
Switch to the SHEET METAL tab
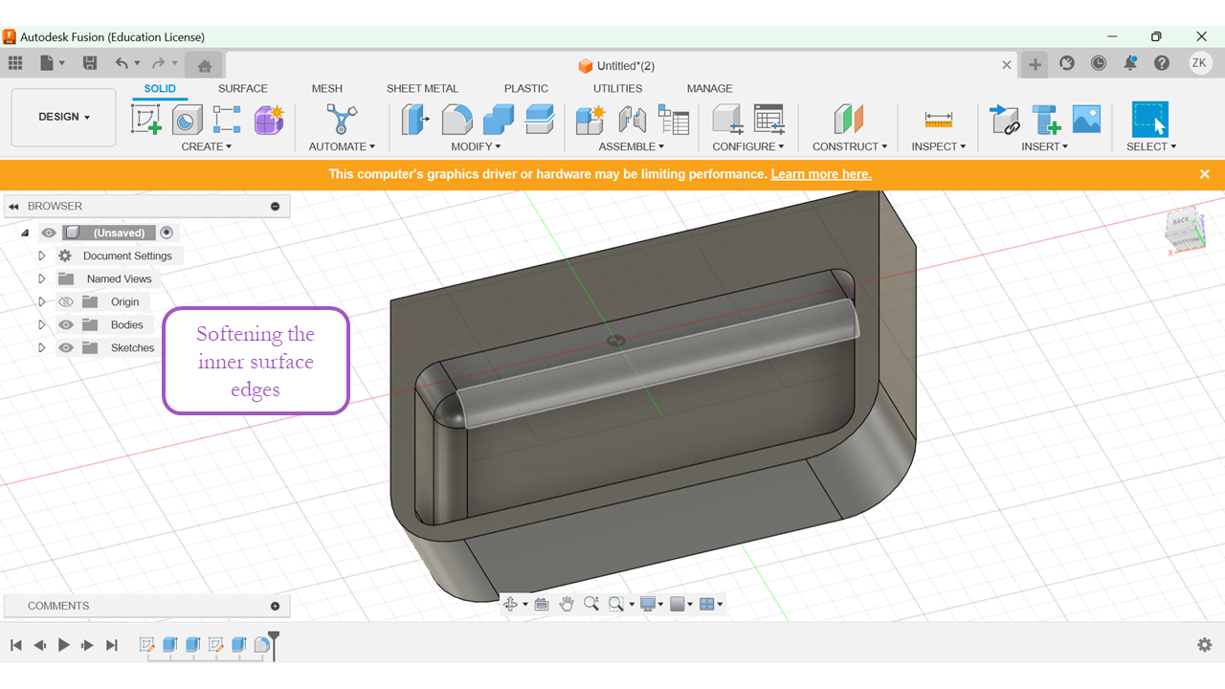(x=422, y=88)
